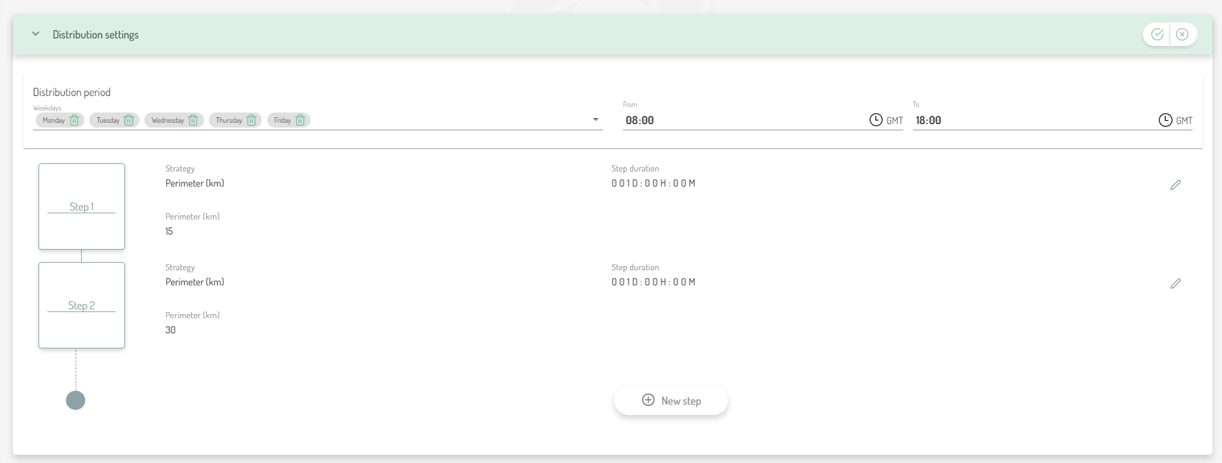The width and height of the screenshot is (1222, 463).
Task: Collapse the Distribution settings panel
Action: point(36,34)
